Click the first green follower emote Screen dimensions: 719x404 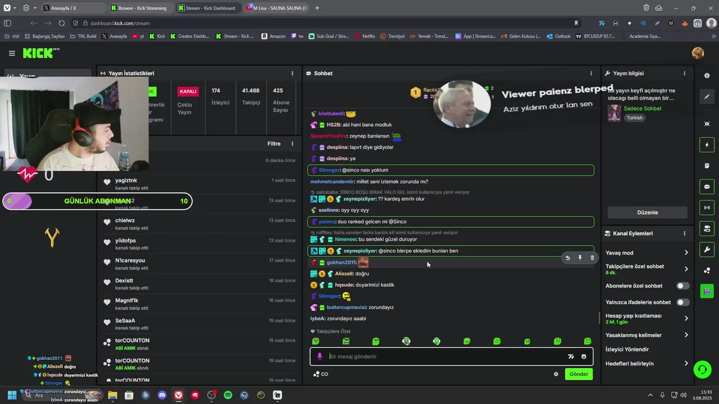pos(316,341)
